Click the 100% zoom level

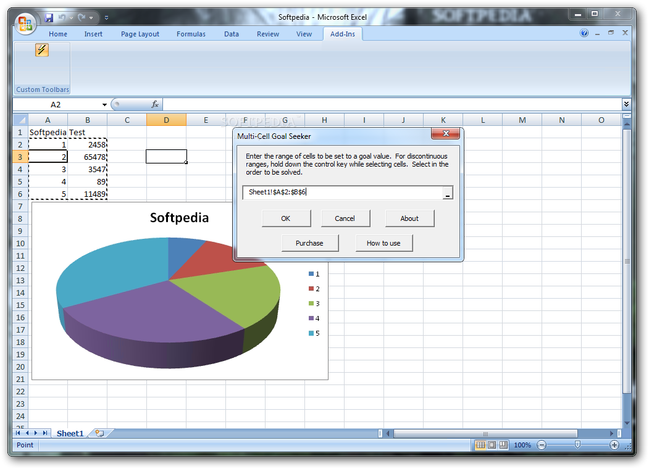tap(522, 445)
